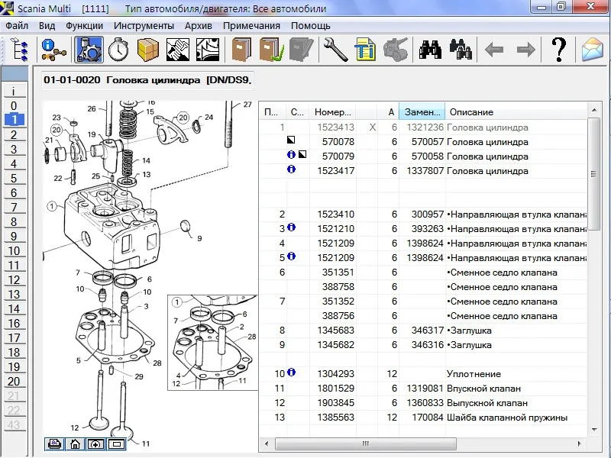Image resolution: width=611 pixels, height=458 pixels.
Task: Click scroll right arrow under parts list
Action: 580,443
